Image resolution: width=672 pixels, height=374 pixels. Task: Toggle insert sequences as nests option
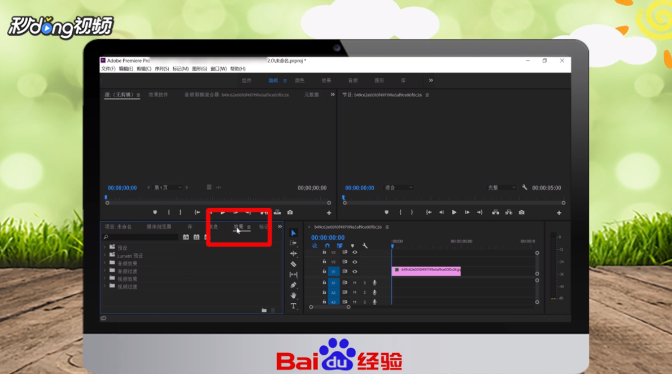click(x=315, y=246)
